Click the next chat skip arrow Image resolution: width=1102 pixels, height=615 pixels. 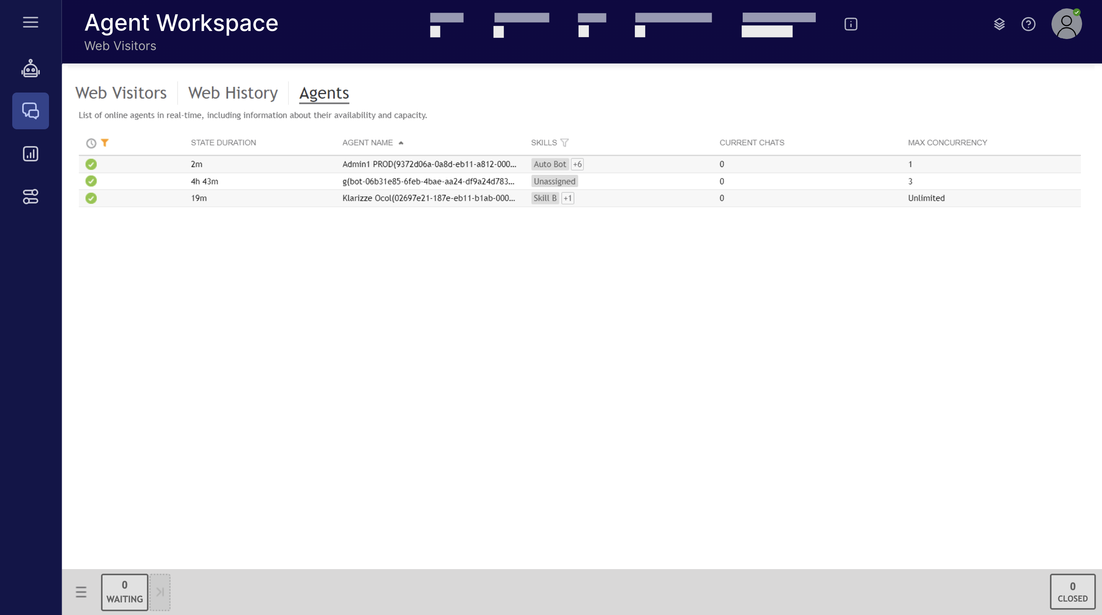(x=160, y=592)
